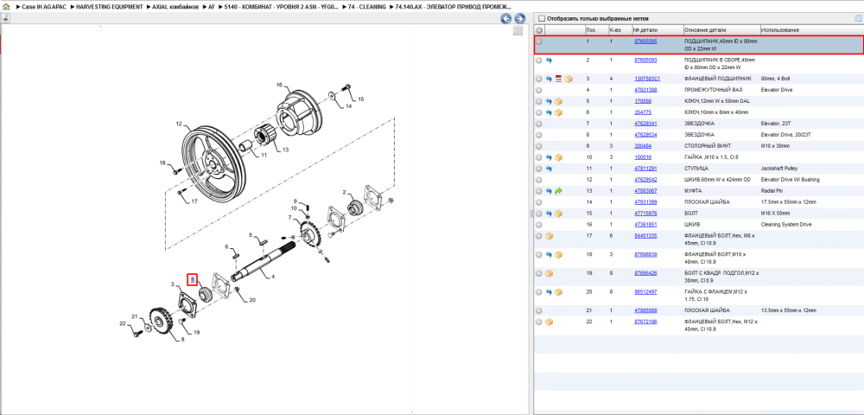864x415 pixels.
Task: Open column settings icon in parts panel
Action: click(x=858, y=18)
